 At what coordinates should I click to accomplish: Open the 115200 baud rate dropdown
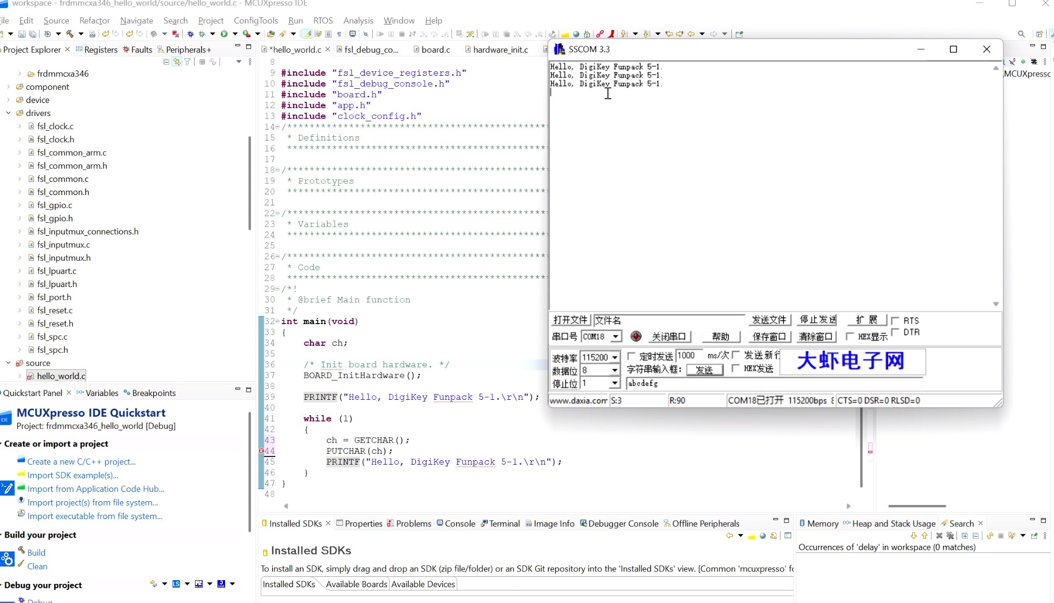[x=615, y=357]
